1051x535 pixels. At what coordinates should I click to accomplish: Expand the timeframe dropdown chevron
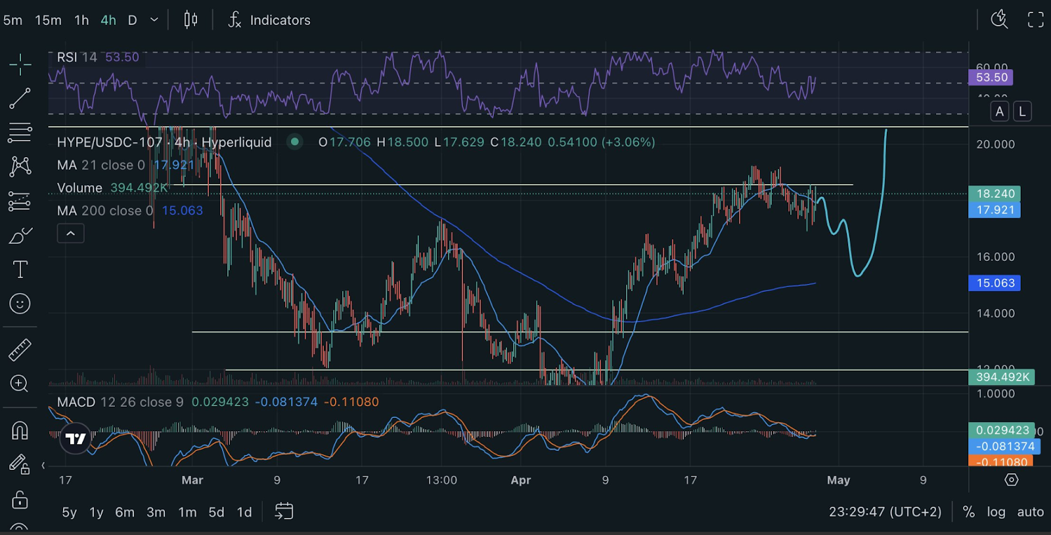coord(154,20)
